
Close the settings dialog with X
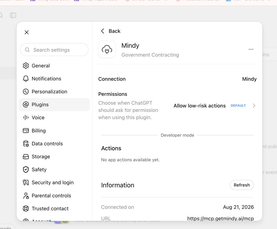(x=27, y=32)
